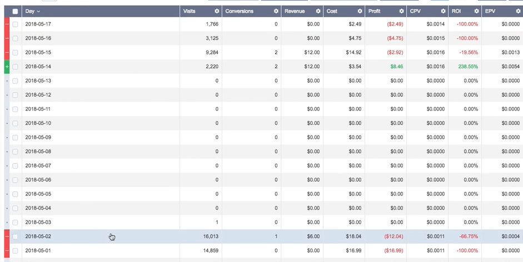Click the 2,220 visits value
Image resolution: width=523 pixels, height=262 pixels.
pyautogui.click(x=212, y=67)
